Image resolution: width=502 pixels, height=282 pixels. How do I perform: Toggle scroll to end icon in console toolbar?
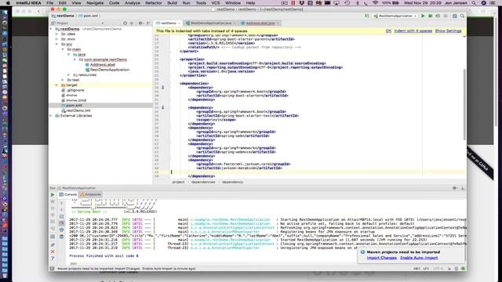61,223
